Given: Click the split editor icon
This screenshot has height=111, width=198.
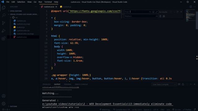Looking at the screenshot, I should tap(191, 7).
